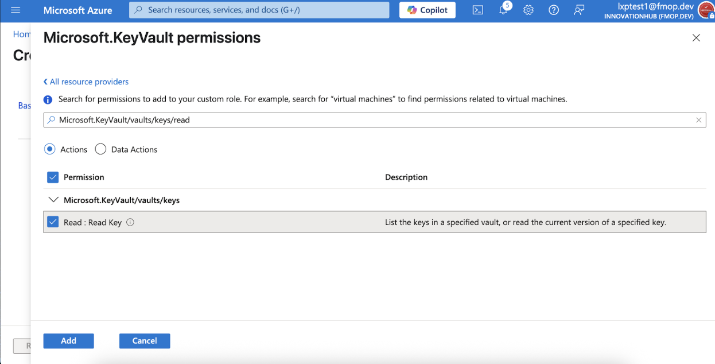
Task: Click the Add button
Action: coord(68,340)
